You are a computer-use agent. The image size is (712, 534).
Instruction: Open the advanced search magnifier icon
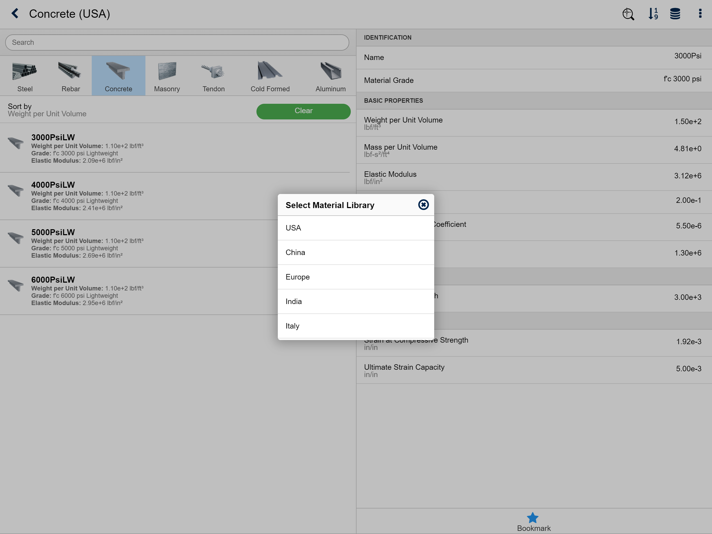[628, 14]
